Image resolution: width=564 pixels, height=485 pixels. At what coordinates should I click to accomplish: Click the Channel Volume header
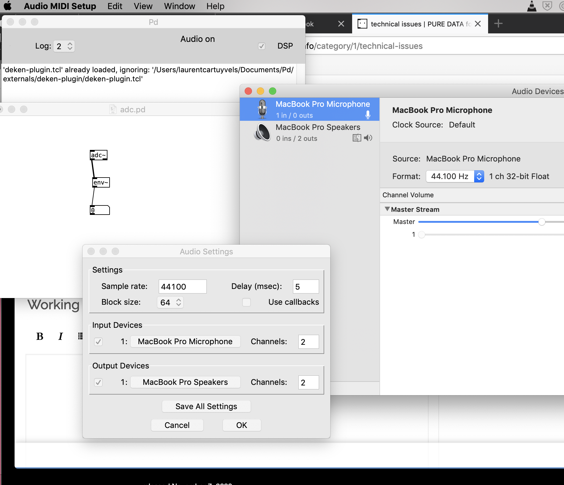[x=408, y=195]
